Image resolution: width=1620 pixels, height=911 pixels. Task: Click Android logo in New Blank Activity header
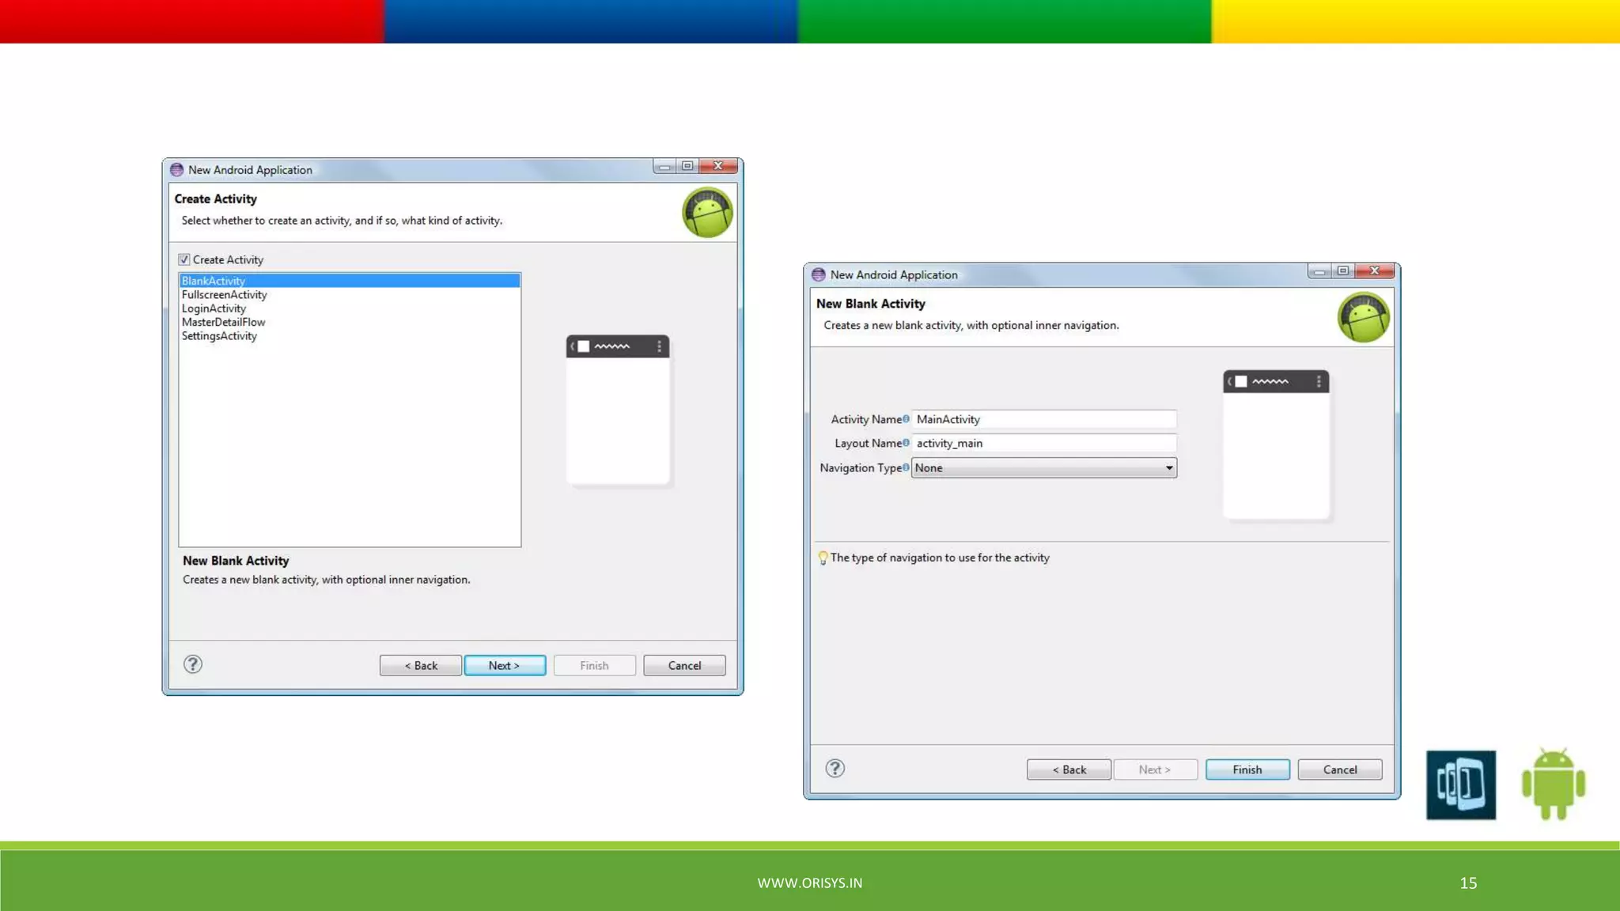tap(1363, 318)
